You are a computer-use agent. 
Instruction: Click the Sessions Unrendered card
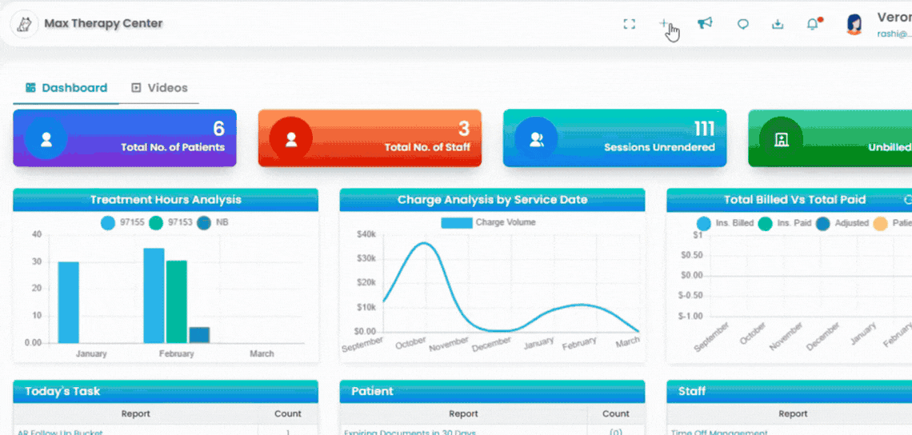pos(614,138)
